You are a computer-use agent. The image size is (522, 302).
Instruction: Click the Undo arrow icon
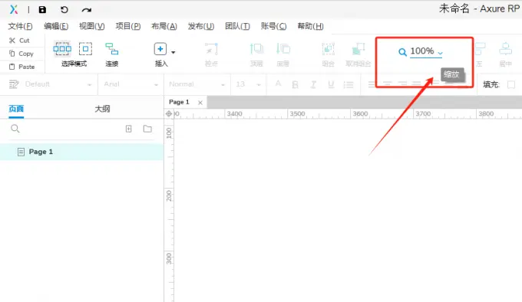tap(64, 10)
